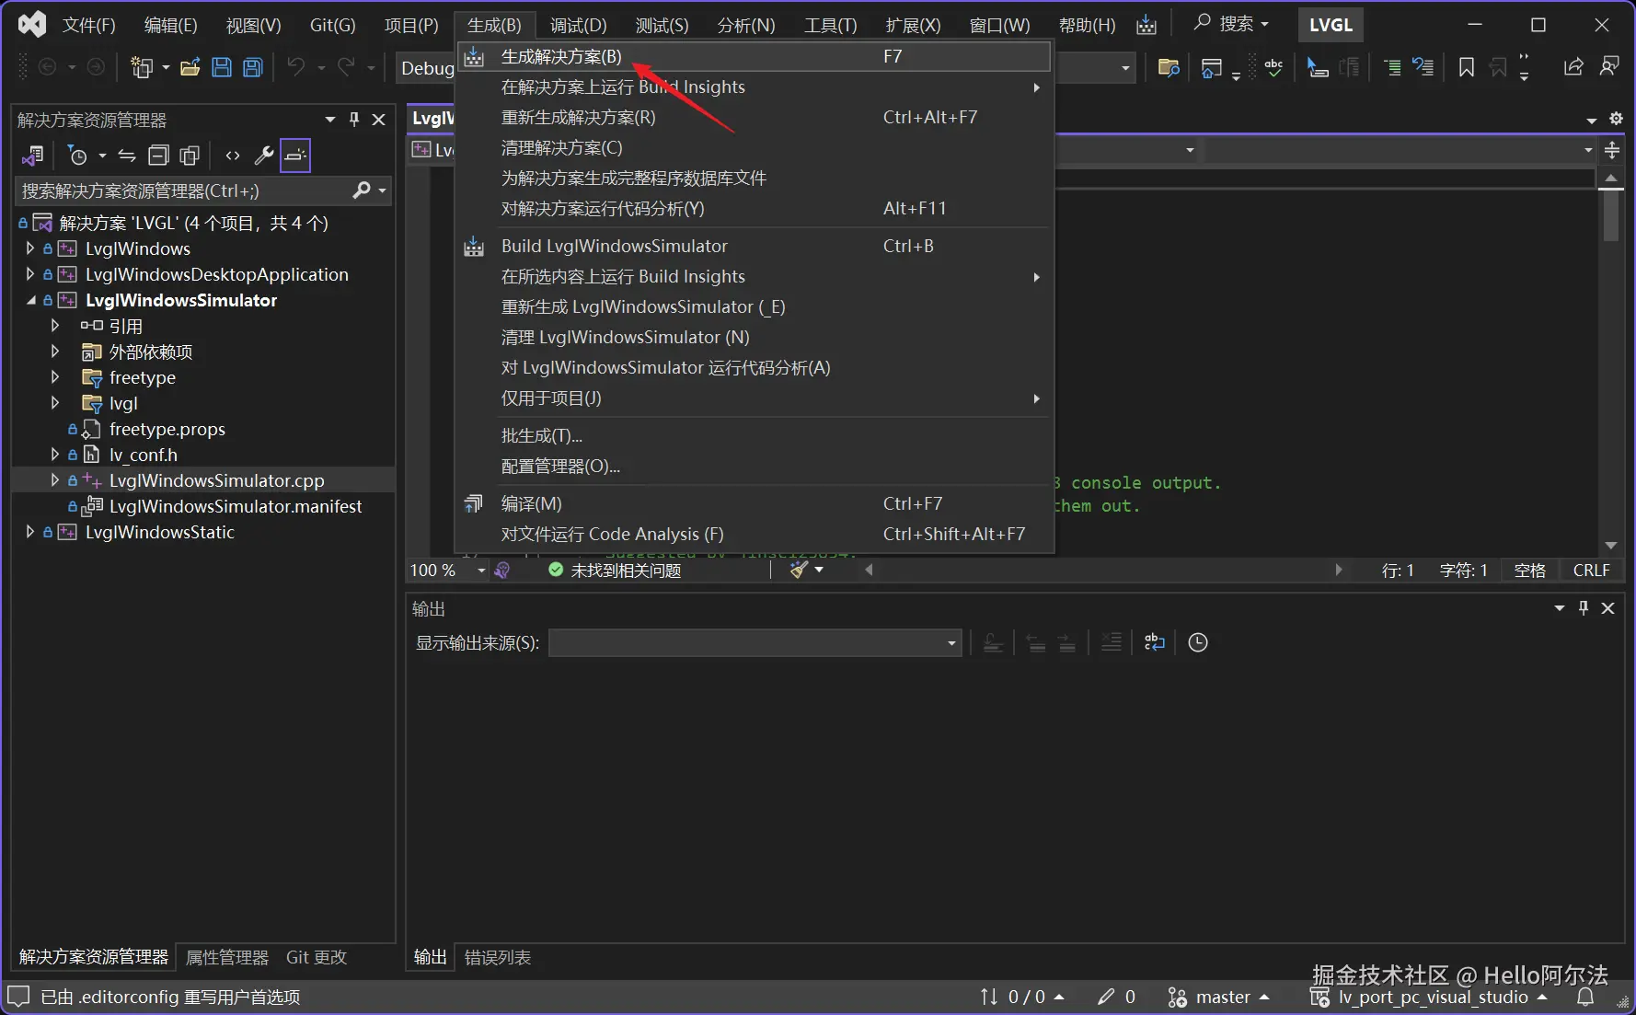Toggle word wrap in the Output panel
The height and width of the screenshot is (1015, 1636).
[1155, 642]
